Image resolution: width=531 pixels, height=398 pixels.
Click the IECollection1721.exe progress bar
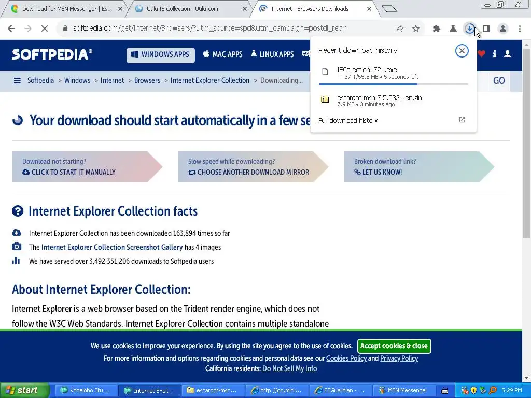(x=393, y=84)
